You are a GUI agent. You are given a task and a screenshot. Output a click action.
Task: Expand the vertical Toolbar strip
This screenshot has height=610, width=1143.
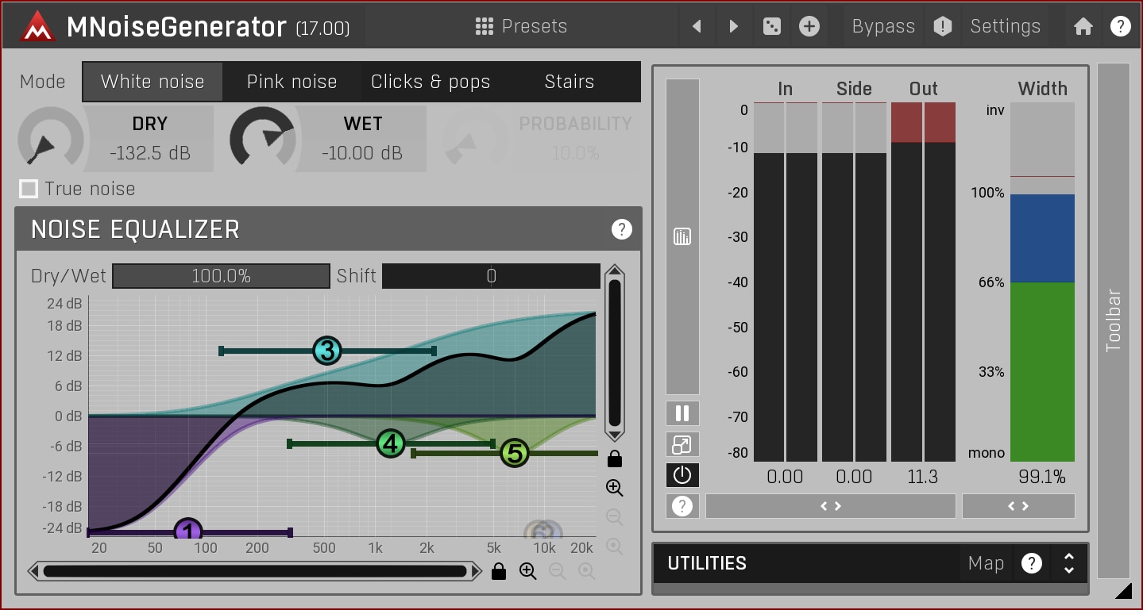(1113, 320)
